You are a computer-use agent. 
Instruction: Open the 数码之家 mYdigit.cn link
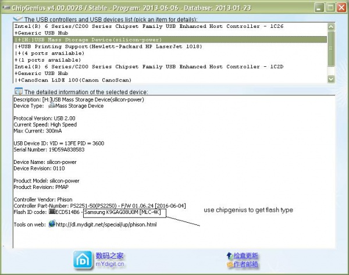click(x=110, y=260)
